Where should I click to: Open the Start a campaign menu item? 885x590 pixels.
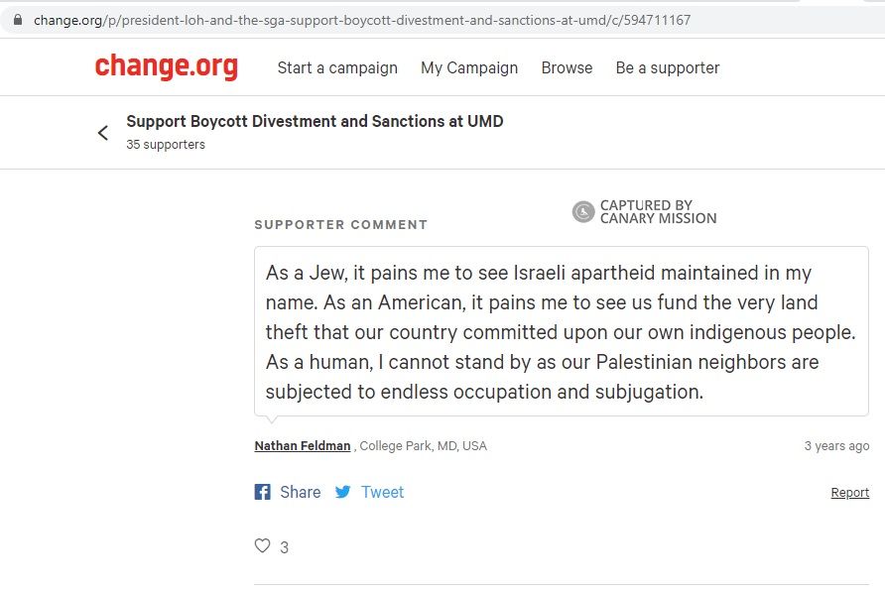point(337,67)
